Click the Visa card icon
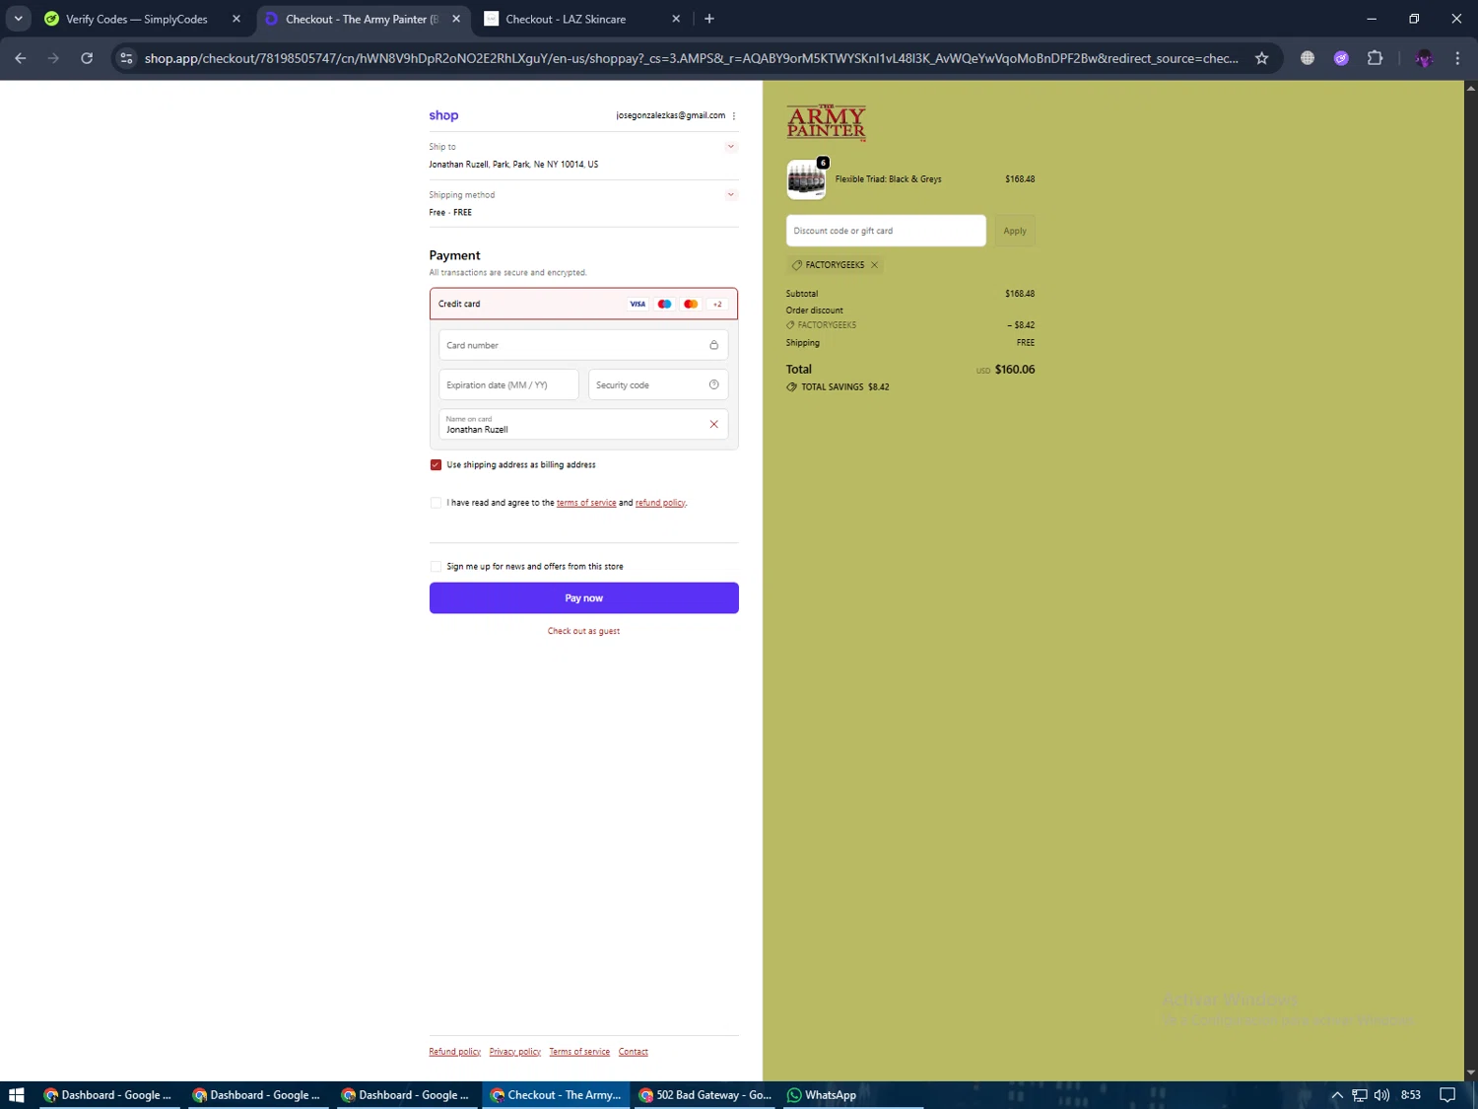Viewport: 1478px width, 1109px height. 638,304
